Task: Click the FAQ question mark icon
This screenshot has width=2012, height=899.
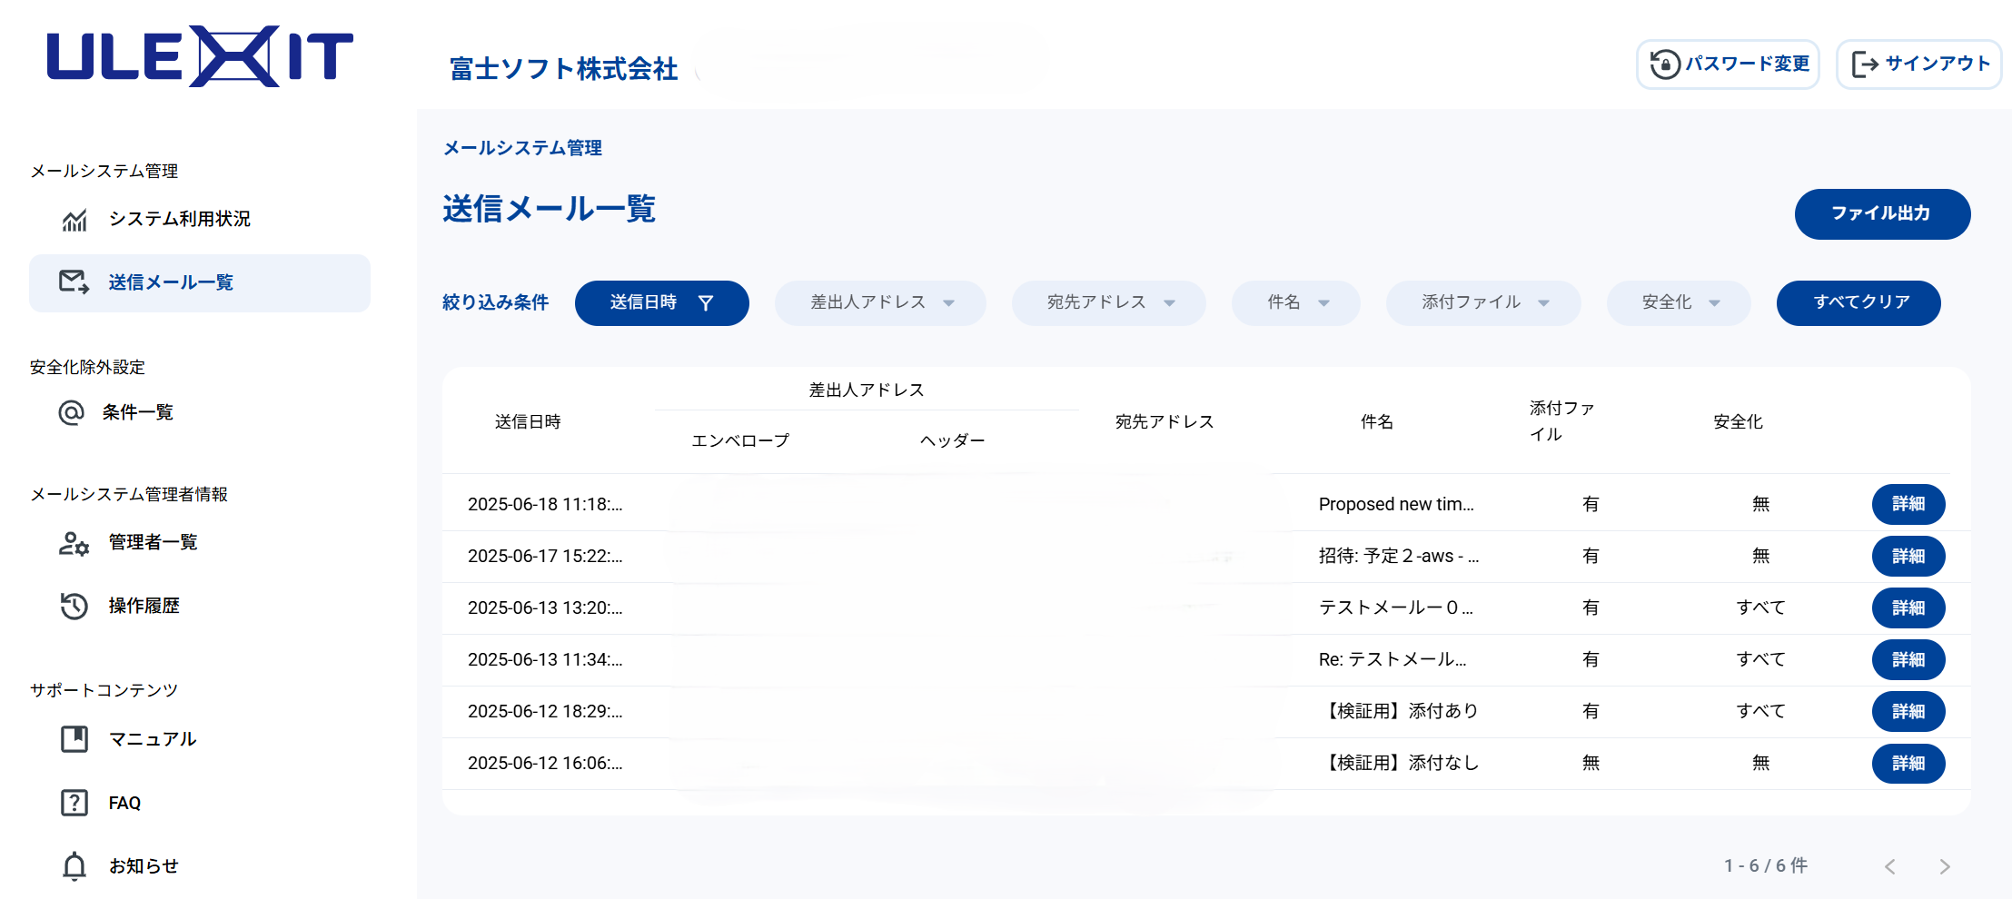Action: (74, 803)
